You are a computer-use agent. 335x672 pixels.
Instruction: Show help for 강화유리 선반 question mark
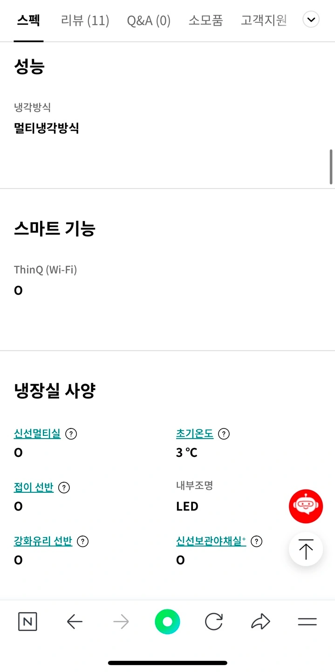click(82, 541)
